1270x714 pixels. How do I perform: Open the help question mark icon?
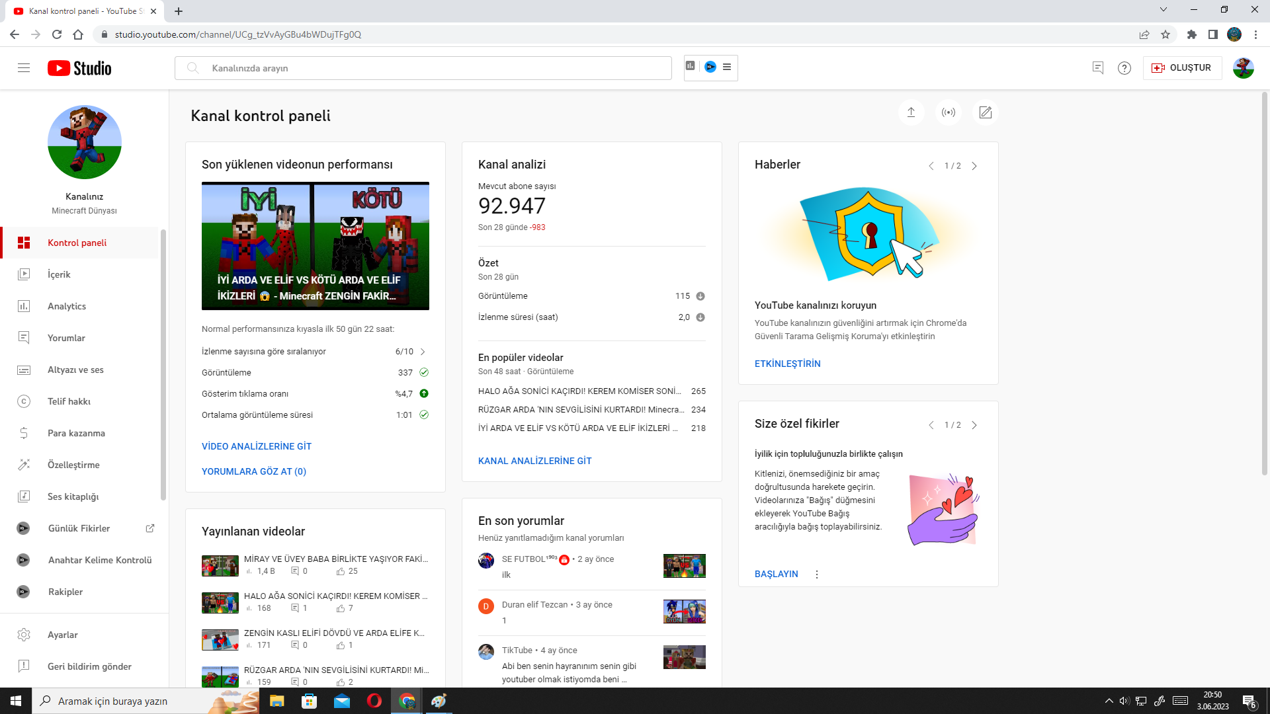coord(1124,68)
